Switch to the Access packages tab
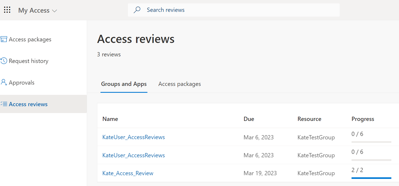 179,84
